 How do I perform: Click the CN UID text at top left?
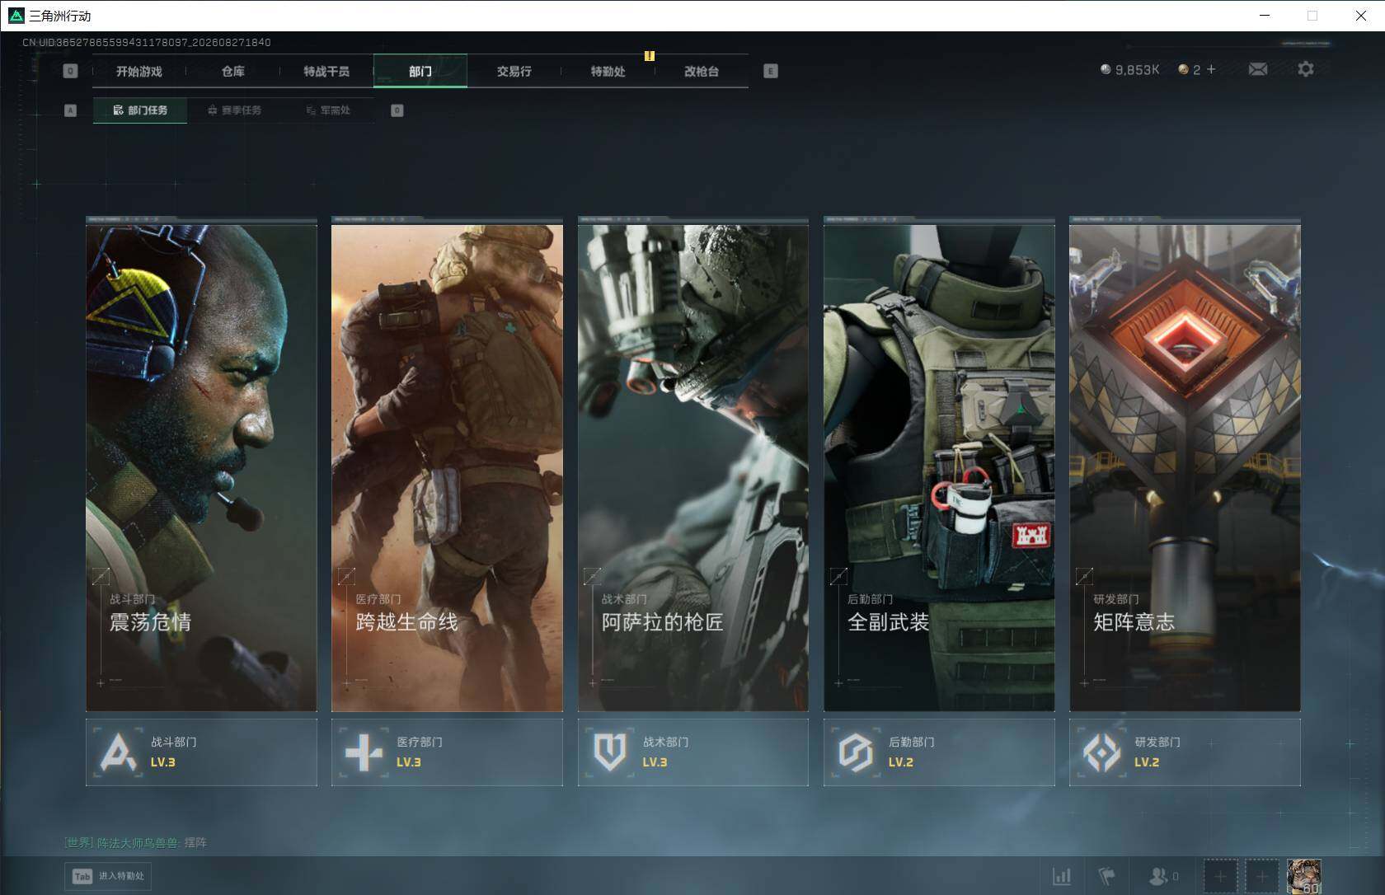(x=147, y=42)
